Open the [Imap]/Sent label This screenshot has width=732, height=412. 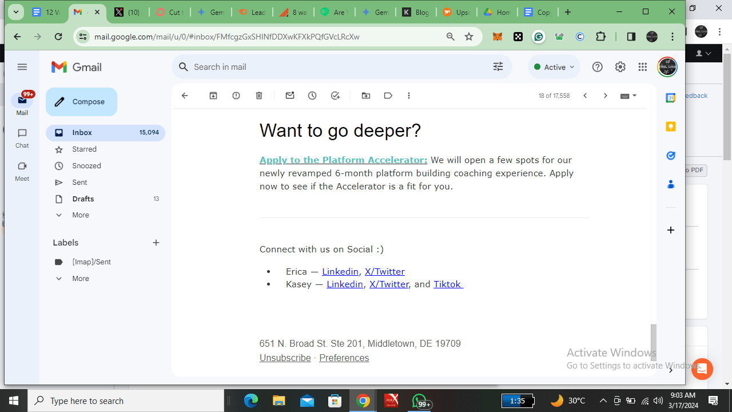tap(105, 262)
